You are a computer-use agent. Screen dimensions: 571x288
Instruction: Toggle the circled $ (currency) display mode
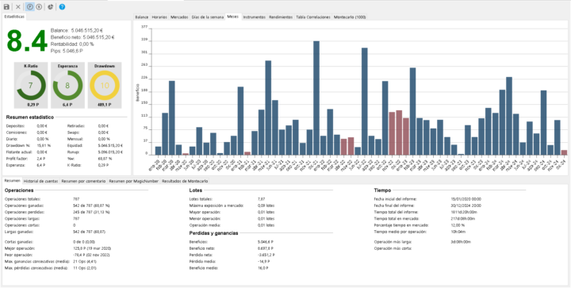point(39,6)
